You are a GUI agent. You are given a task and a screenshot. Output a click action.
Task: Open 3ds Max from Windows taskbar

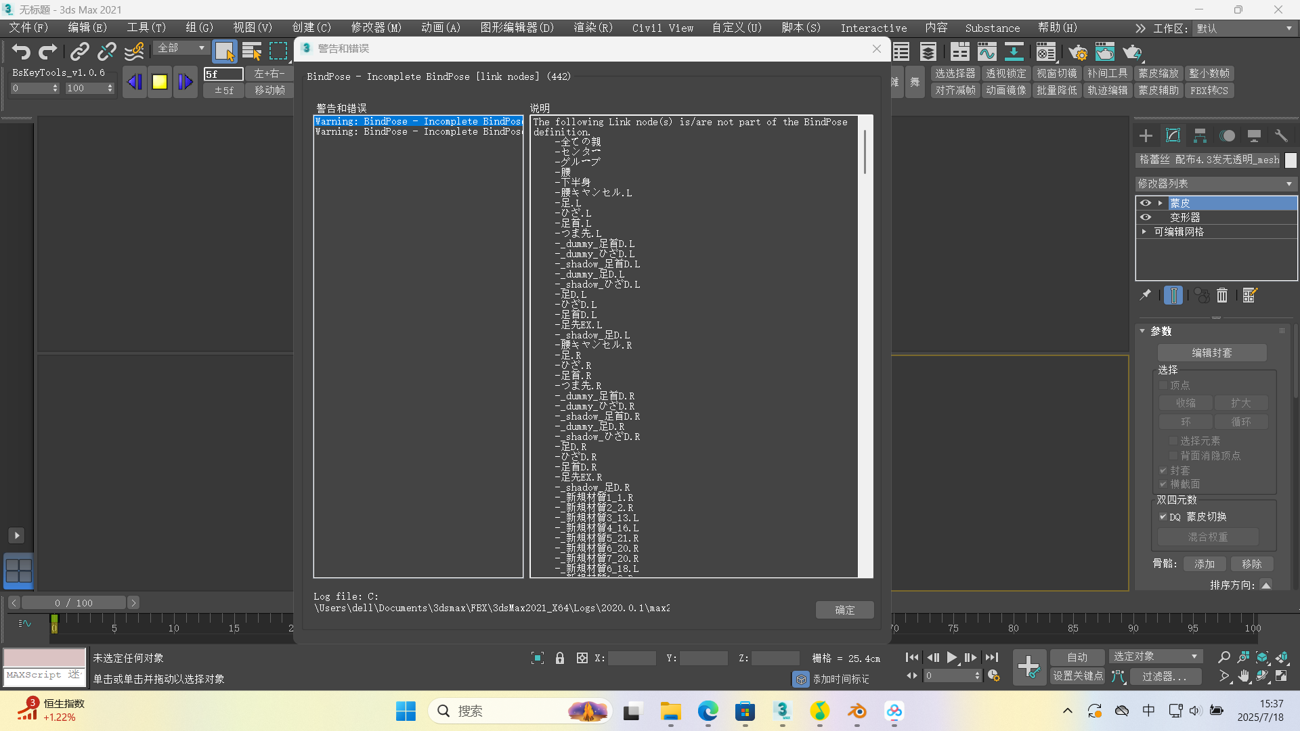[x=782, y=711]
